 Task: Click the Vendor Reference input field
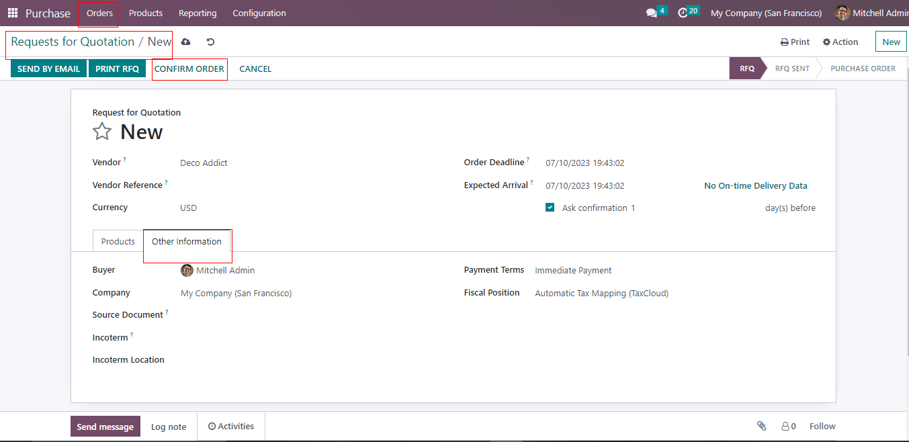[302, 185]
